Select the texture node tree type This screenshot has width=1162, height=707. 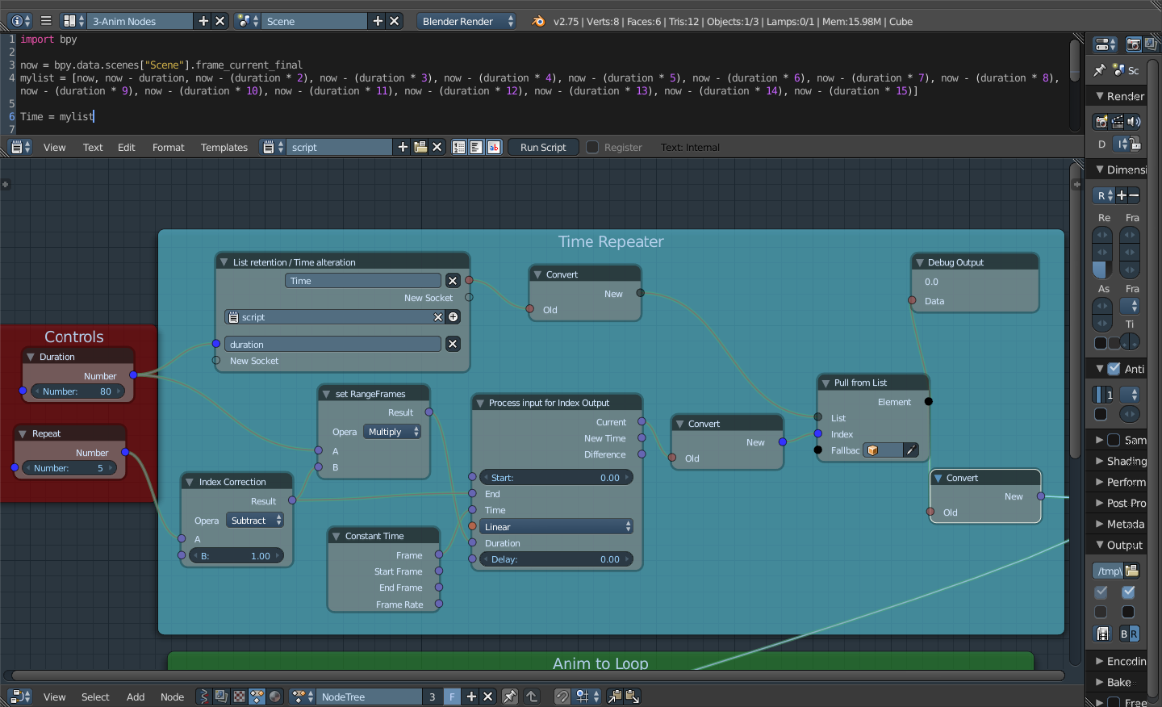pyautogui.click(x=240, y=697)
